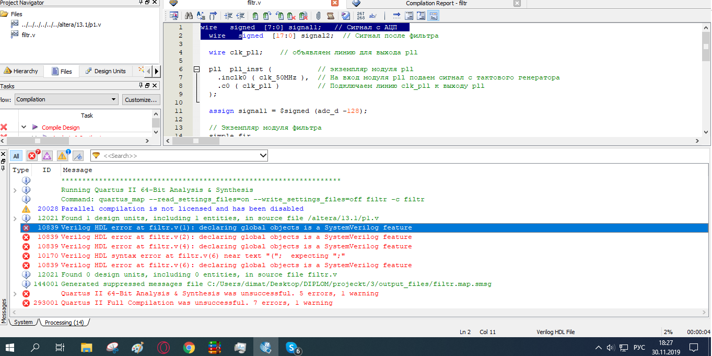The width and height of the screenshot is (712, 356).
Task: Click the Increase indent toolbar icon
Action: [x=228, y=16]
